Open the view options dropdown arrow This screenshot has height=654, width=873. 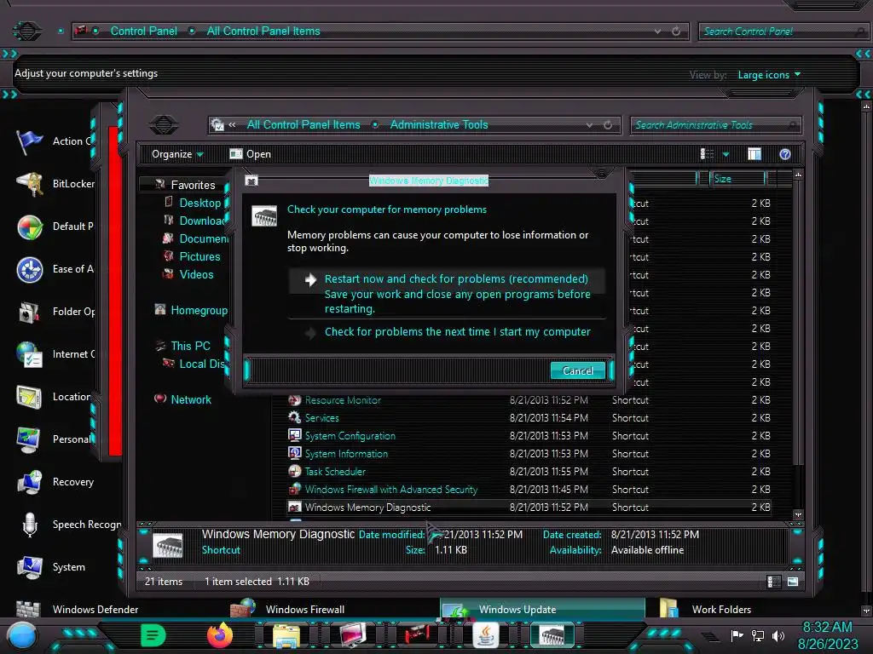point(726,154)
